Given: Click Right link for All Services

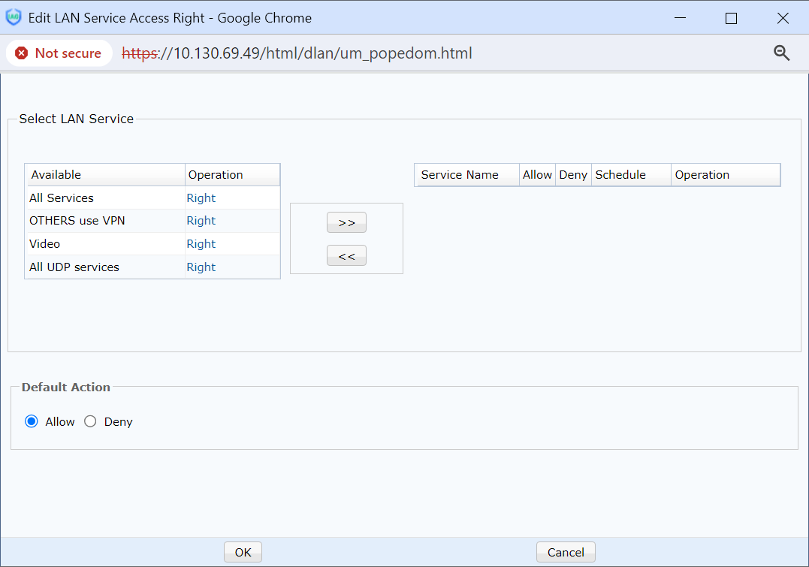Looking at the screenshot, I should pyautogui.click(x=201, y=198).
